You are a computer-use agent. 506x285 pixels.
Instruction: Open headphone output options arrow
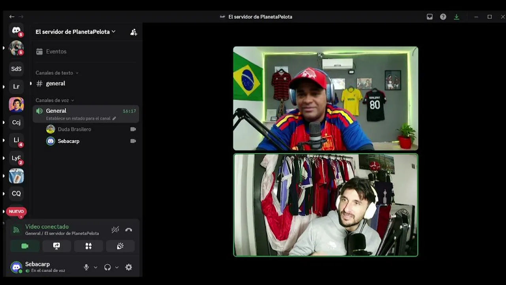tap(117, 267)
